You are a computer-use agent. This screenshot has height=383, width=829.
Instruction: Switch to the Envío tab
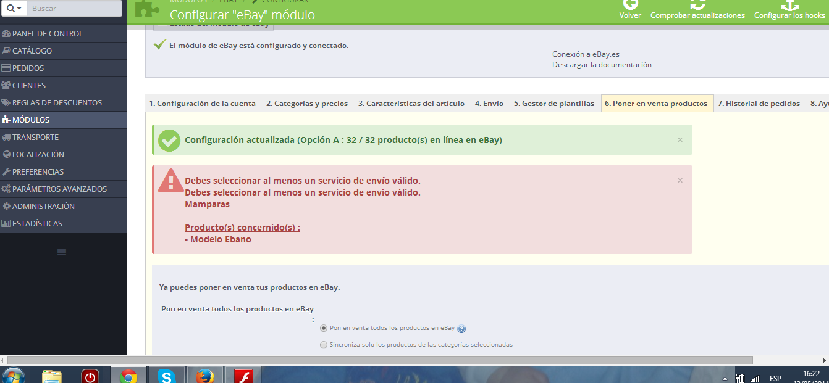click(x=489, y=104)
